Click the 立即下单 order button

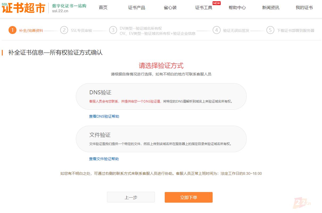point(188,197)
